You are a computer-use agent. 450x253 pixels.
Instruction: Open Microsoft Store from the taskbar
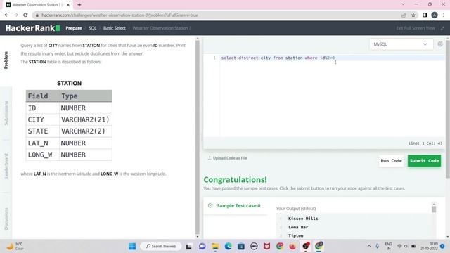[241, 246]
